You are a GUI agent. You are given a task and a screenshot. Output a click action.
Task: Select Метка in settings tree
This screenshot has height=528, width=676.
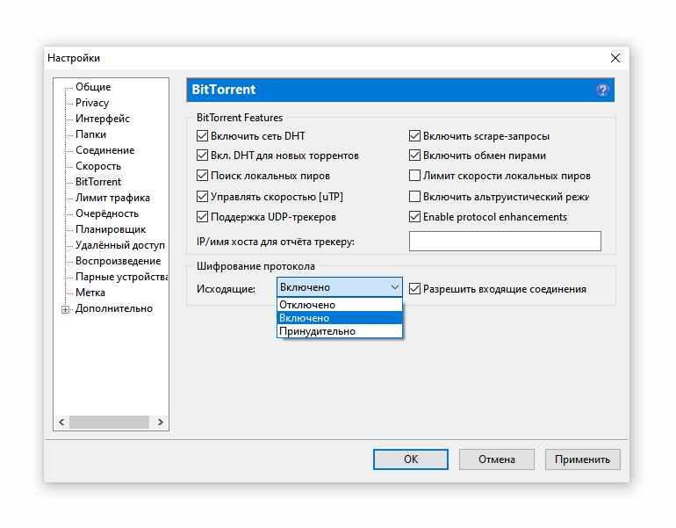pos(90,293)
